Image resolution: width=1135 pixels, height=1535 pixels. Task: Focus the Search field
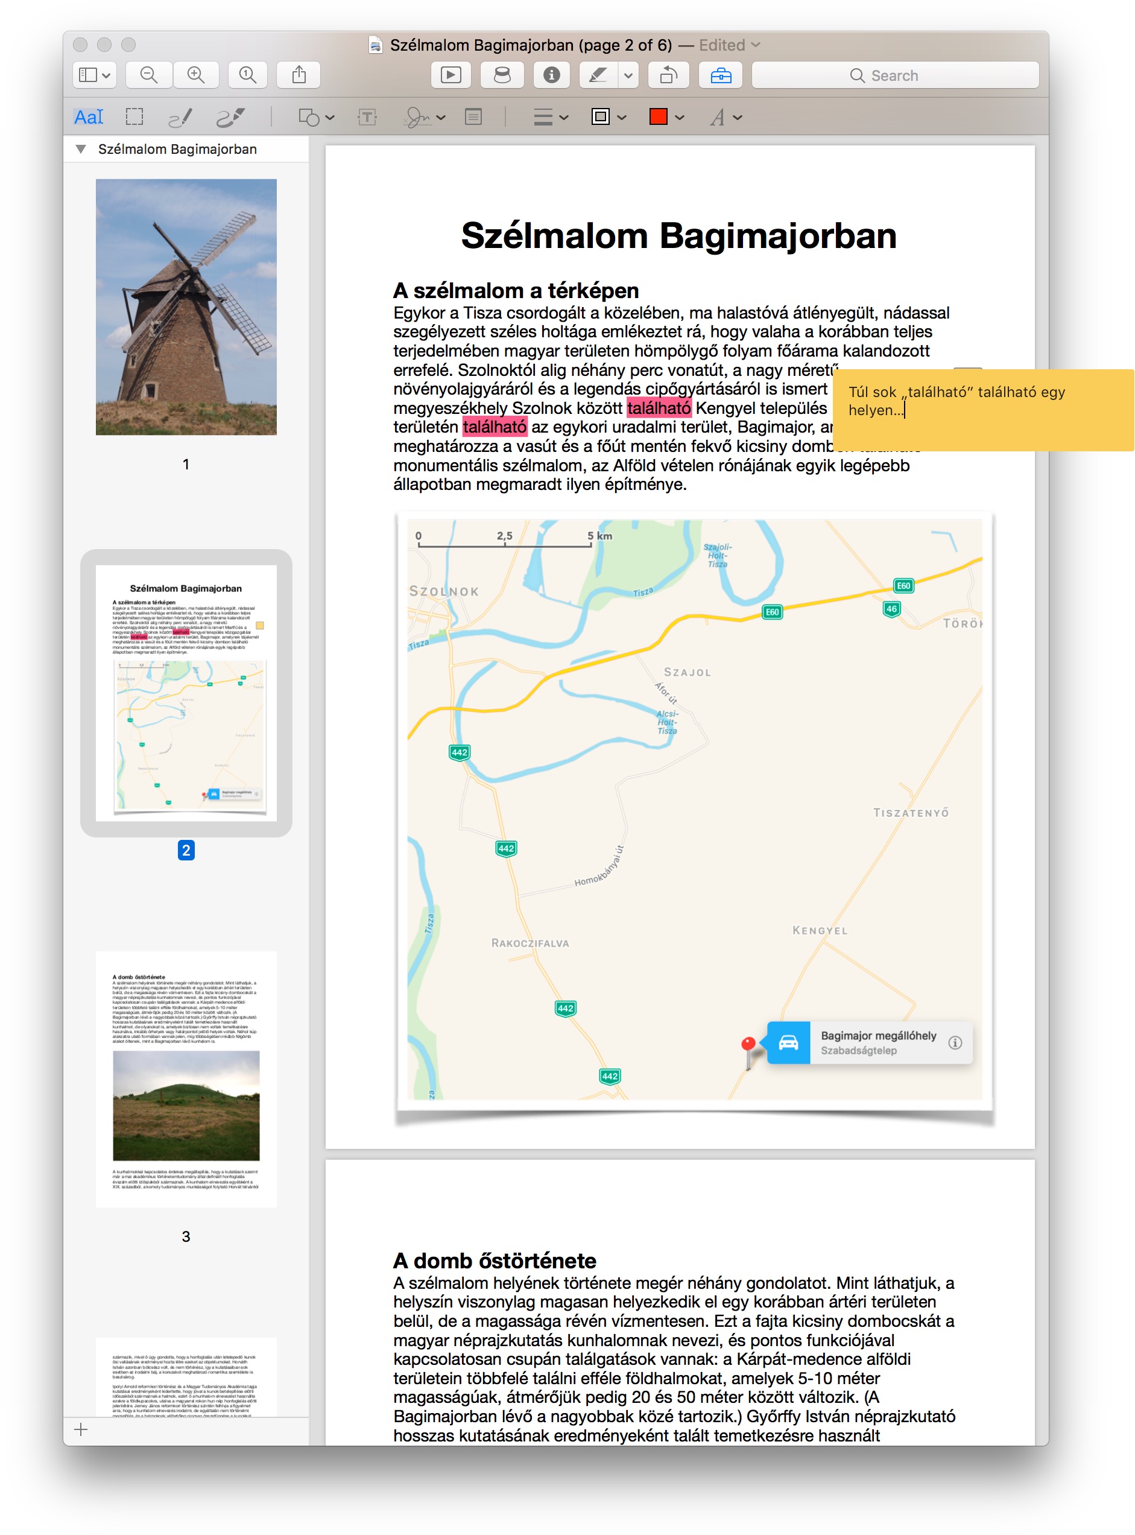894,75
